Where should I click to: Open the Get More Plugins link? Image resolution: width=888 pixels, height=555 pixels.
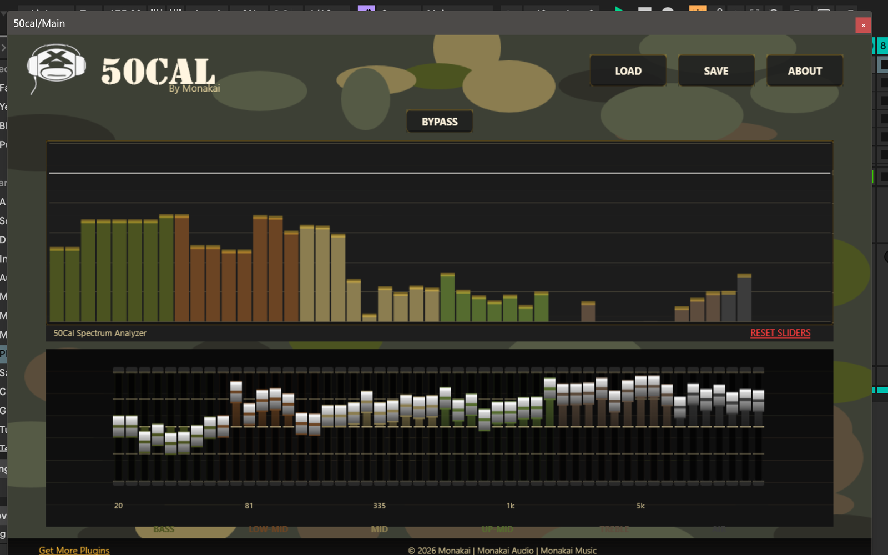74,550
